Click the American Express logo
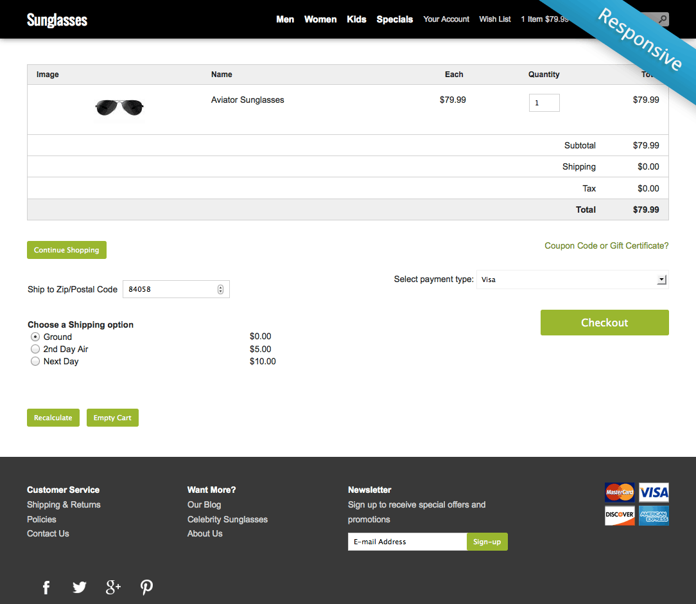The height and width of the screenshot is (604, 696). click(x=654, y=515)
